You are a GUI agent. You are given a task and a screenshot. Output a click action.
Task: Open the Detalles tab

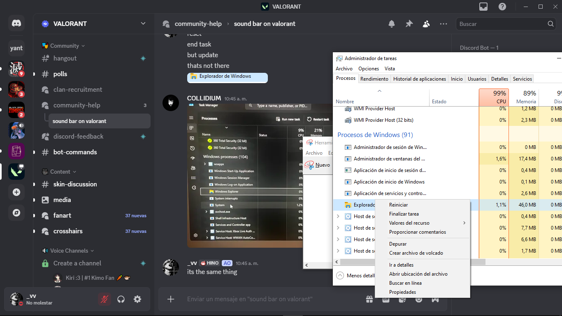click(x=499, y=79)
